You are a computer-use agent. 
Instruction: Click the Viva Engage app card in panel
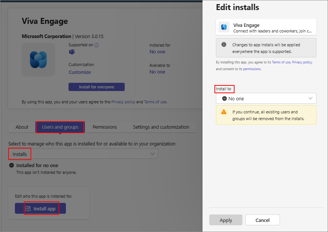coord(266,27)
